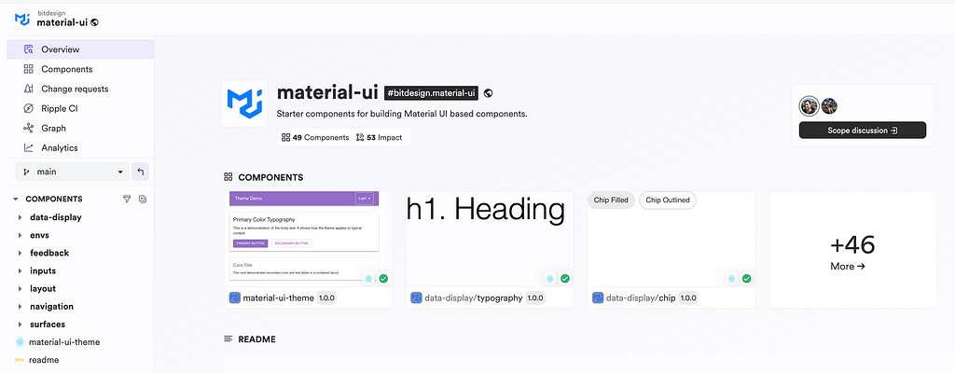The image size is (955, 373).
Task: Open the Graph view in sidebar
Action: point(80,128)
